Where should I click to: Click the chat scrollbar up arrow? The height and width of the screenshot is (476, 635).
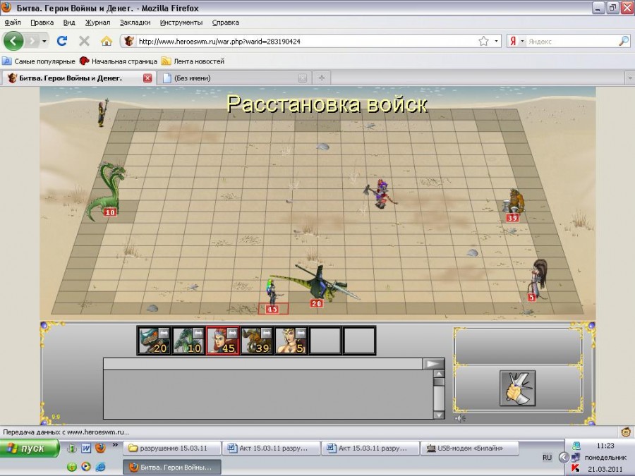tap(439, 374)
